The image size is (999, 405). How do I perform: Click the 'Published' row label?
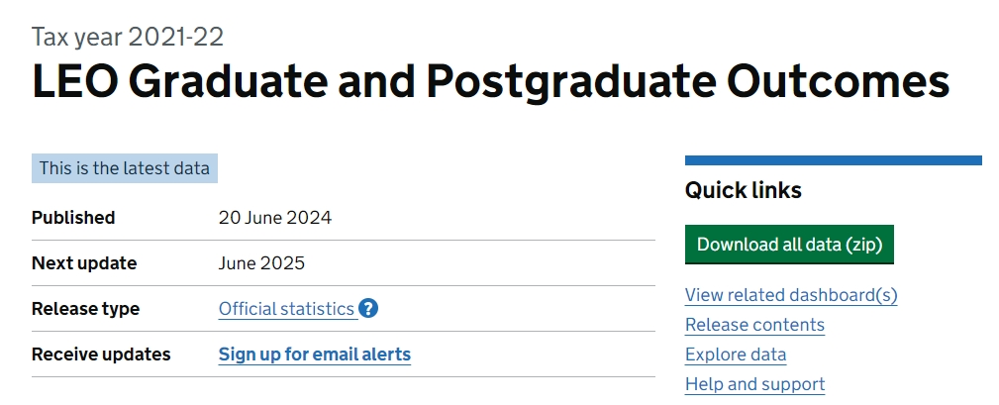[x=73, y=218]
